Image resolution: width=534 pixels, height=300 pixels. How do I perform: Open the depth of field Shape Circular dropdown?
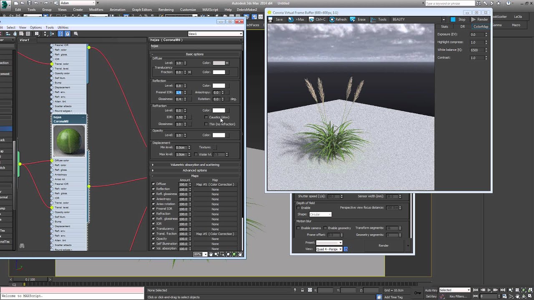click(320, 215)
